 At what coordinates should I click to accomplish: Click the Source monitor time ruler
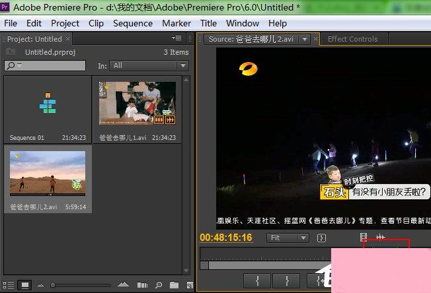(266, 254)
